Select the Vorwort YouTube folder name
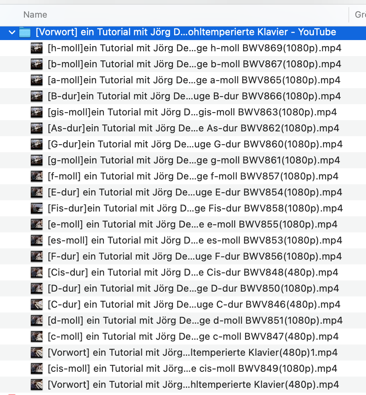366x395 pixels. (186, 32)
